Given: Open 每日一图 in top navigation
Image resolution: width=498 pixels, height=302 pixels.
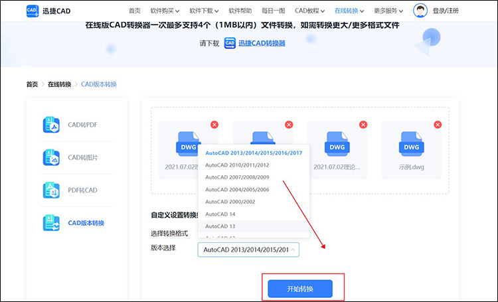Looking at the screenshot, I should tap(273, 11).
